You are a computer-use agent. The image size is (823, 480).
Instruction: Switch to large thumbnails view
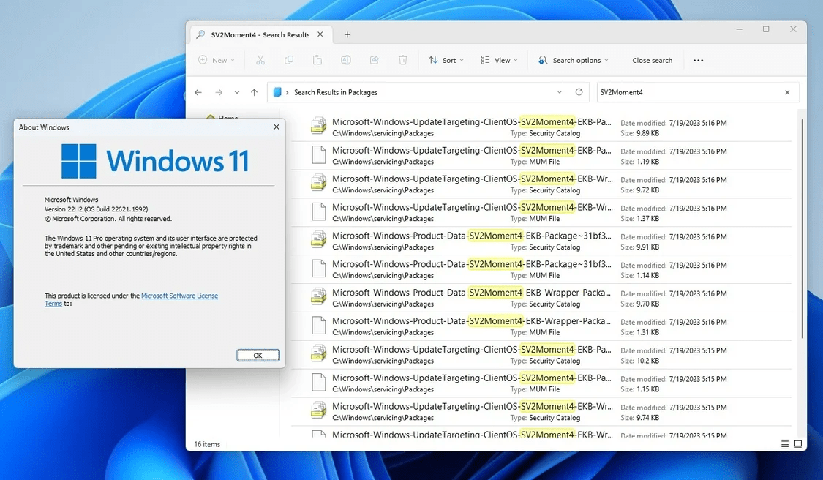pos(797,443)
